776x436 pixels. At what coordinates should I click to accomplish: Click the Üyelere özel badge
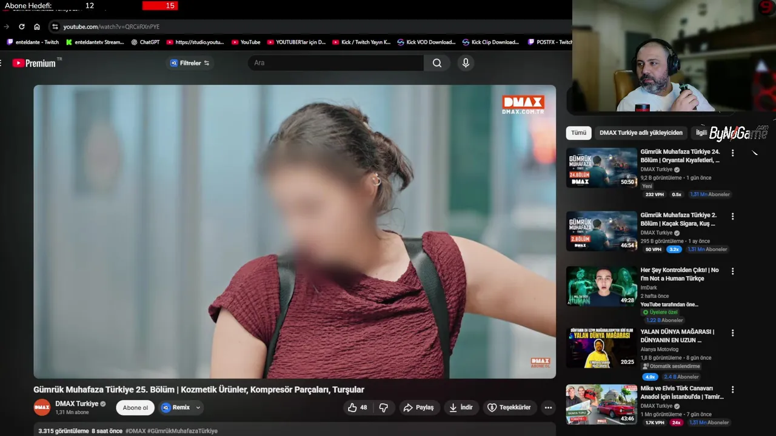point(660,312)
